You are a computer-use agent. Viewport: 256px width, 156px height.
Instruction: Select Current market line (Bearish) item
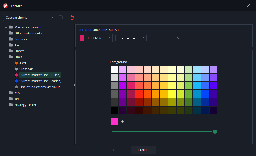pos(40,81)
